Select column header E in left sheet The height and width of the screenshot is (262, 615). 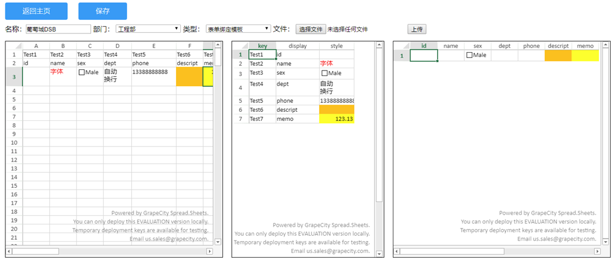click(x=154, y=46)
